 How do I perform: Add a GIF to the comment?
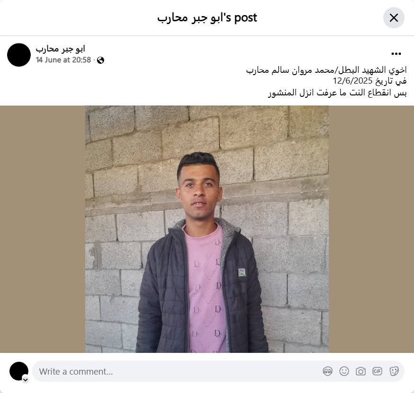(x=377, y=371)
